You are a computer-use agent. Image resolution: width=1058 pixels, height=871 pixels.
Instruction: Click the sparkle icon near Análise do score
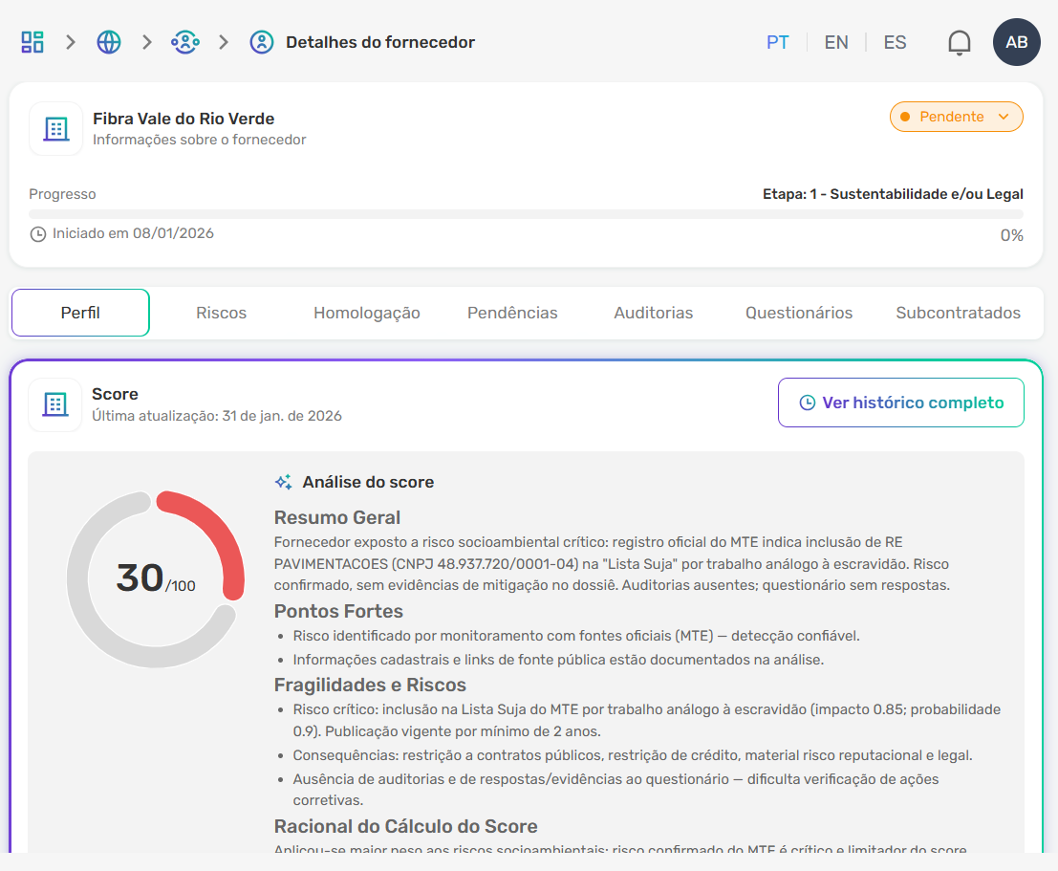284,482
